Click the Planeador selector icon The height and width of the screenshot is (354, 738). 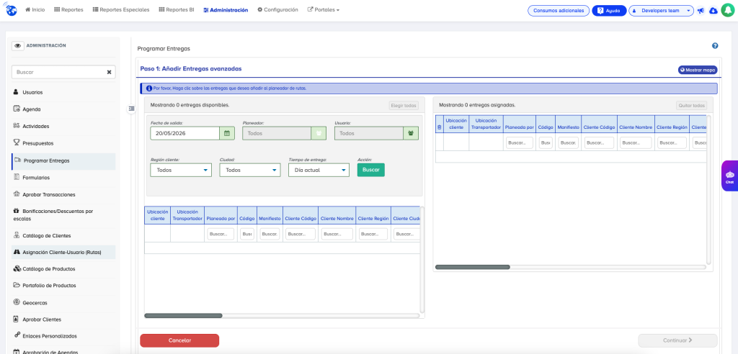click(319, 134)
